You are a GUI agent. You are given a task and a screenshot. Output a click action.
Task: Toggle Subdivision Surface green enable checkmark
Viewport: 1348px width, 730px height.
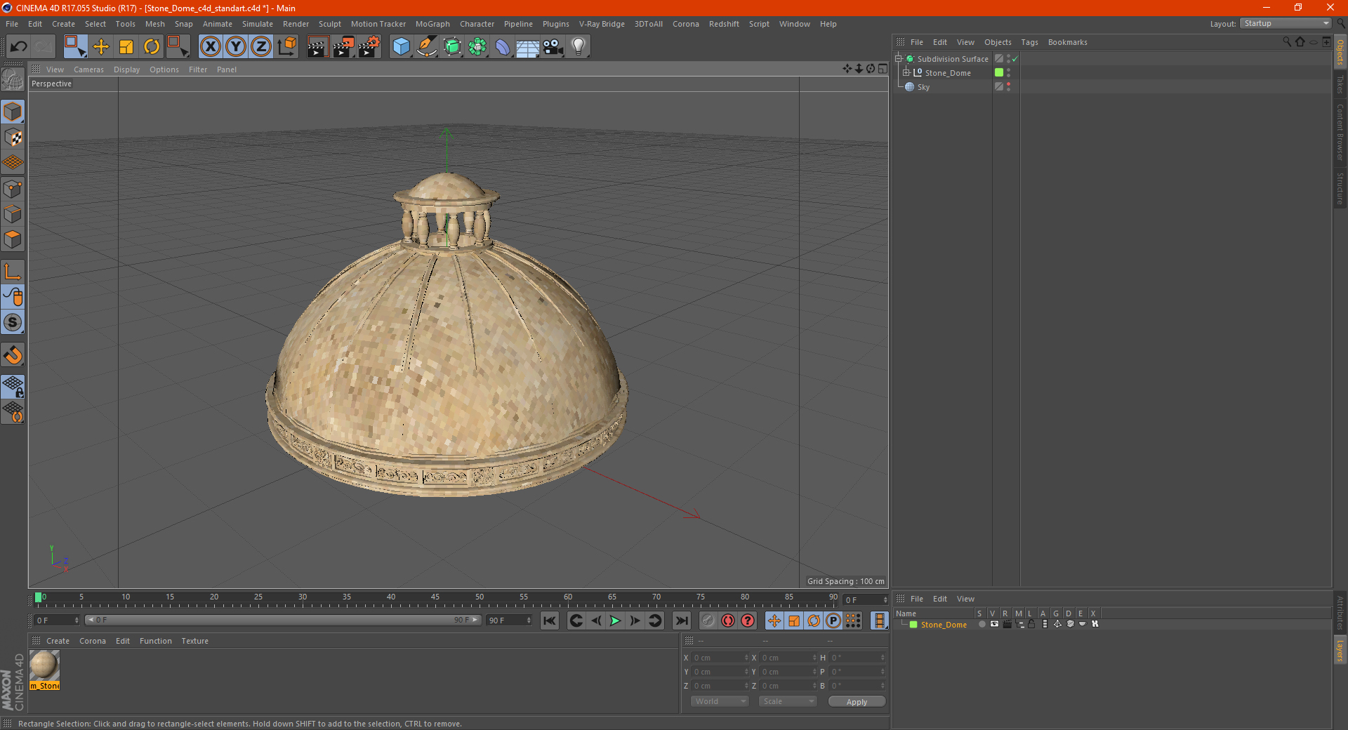point(1015,59)
